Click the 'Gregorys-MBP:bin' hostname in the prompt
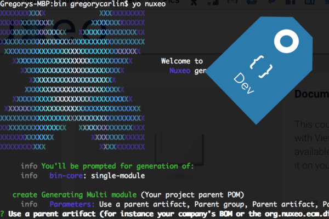 click(33, 4)
